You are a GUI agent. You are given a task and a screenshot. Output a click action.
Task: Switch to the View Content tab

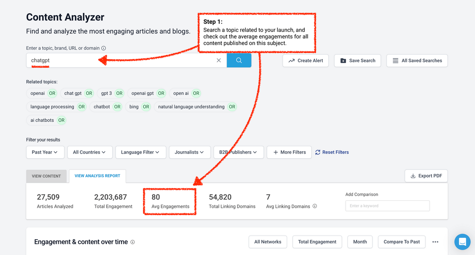point(46,176)
